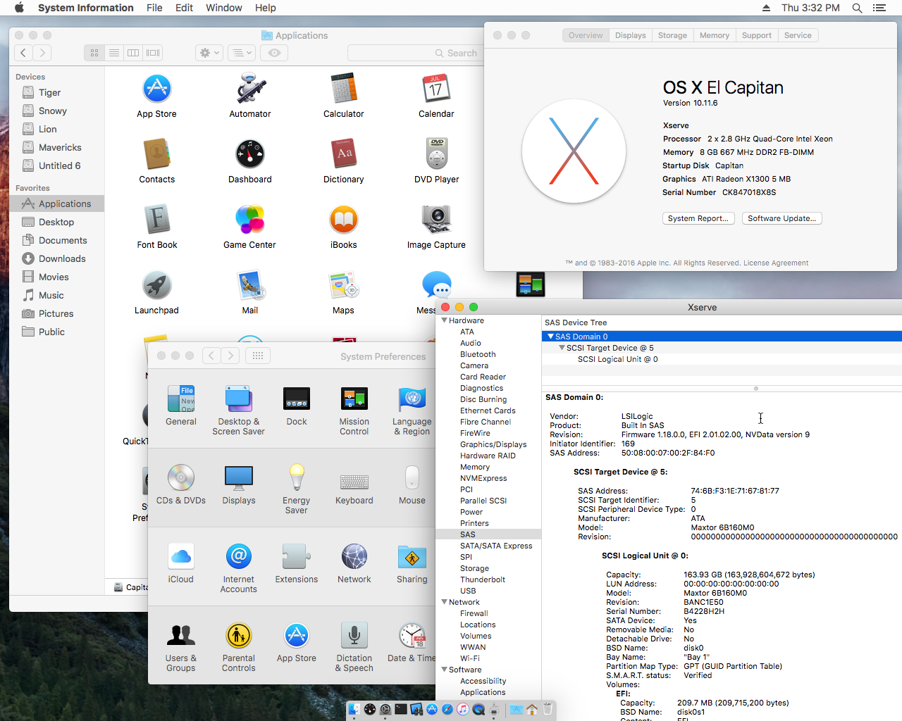Viewport: 902px width, 721px height.
Task: Select Finder list view button
Action: click(x=113, y=53)
